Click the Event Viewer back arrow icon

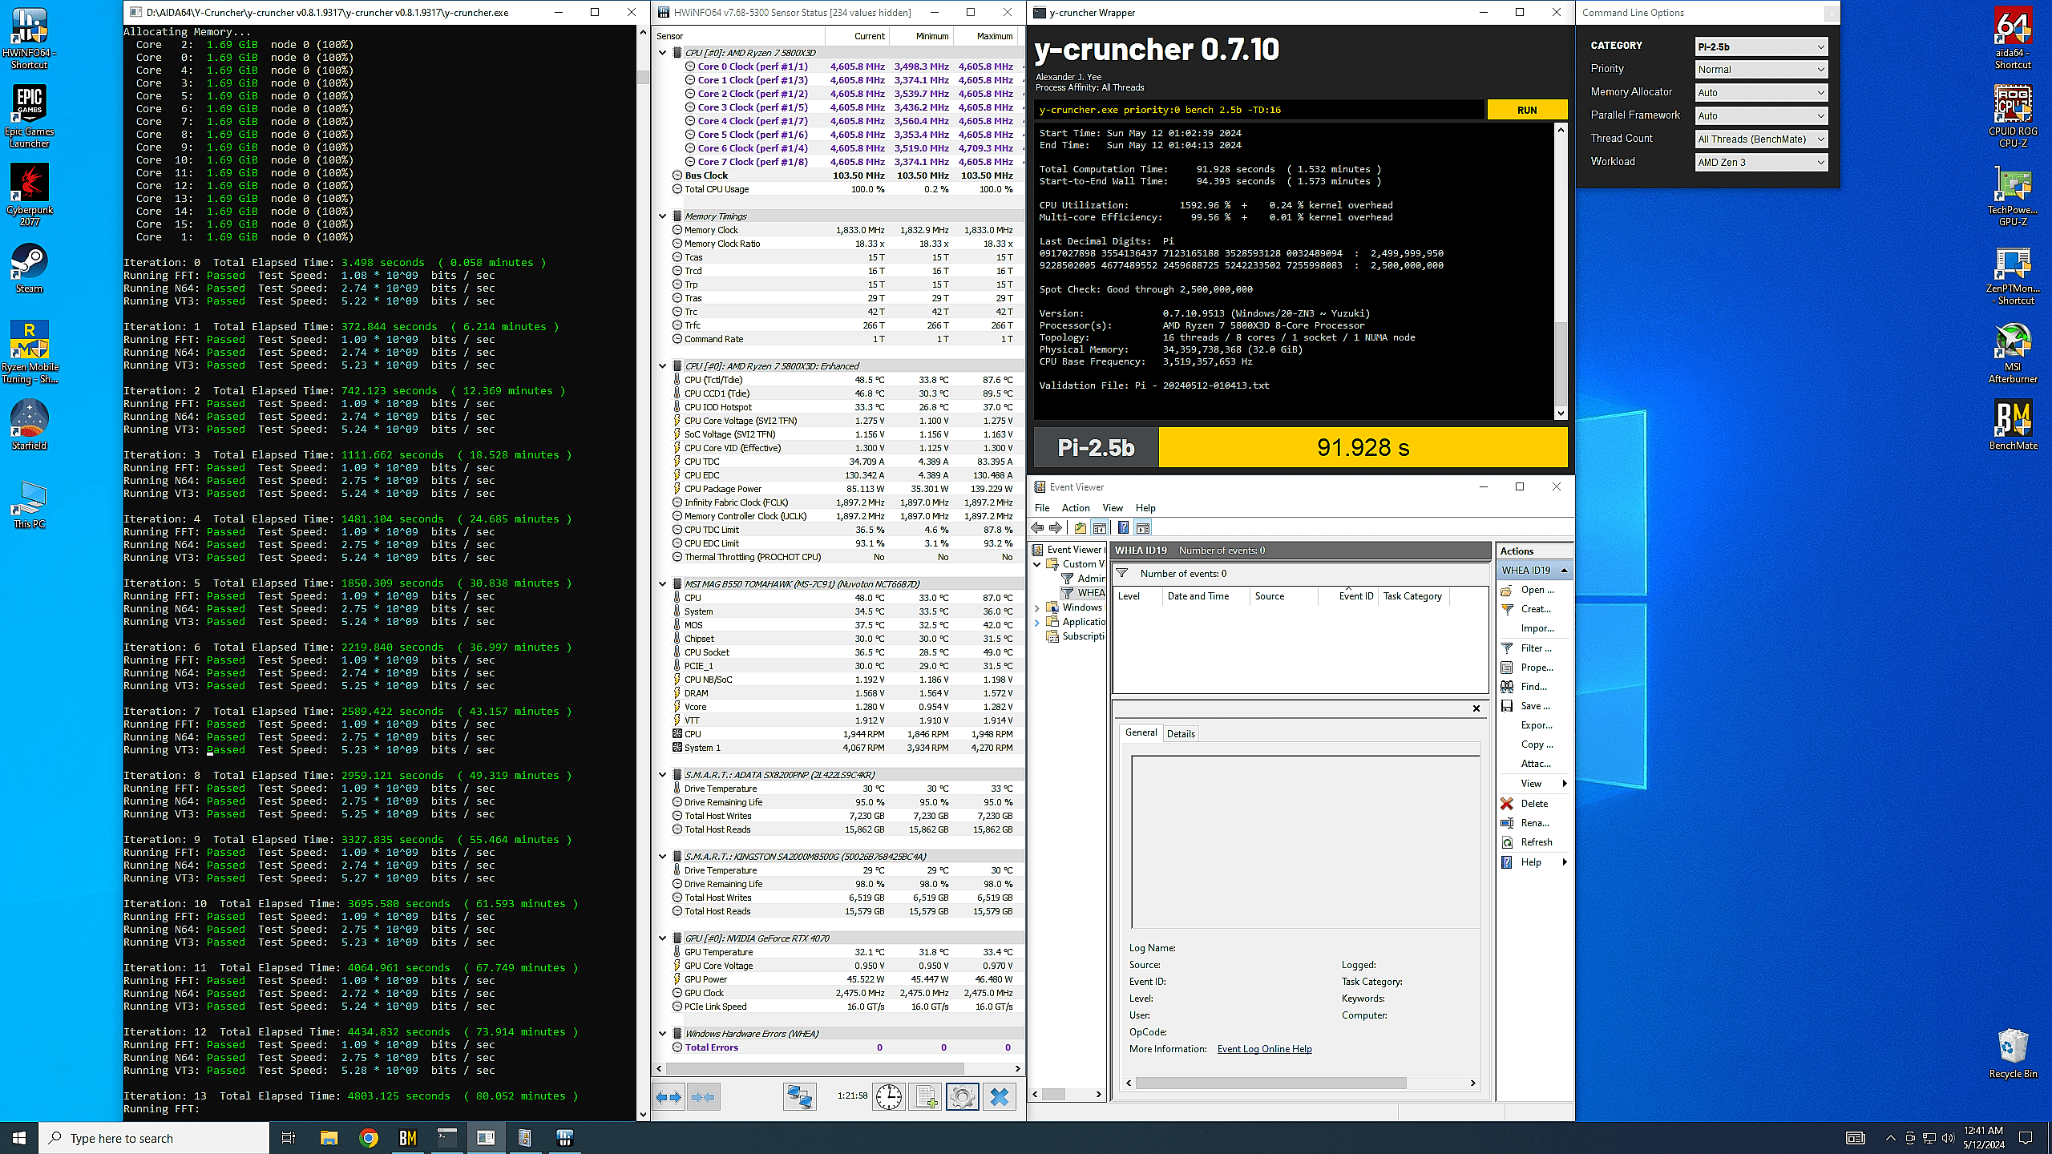pos(1037,527)
